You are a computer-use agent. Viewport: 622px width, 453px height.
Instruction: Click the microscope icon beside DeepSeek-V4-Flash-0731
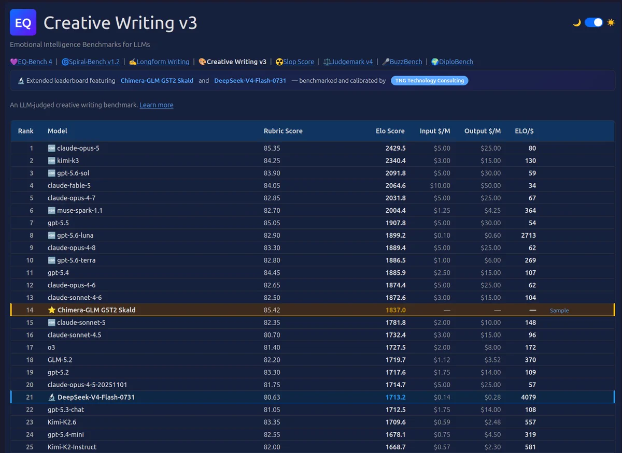[51, 397]
